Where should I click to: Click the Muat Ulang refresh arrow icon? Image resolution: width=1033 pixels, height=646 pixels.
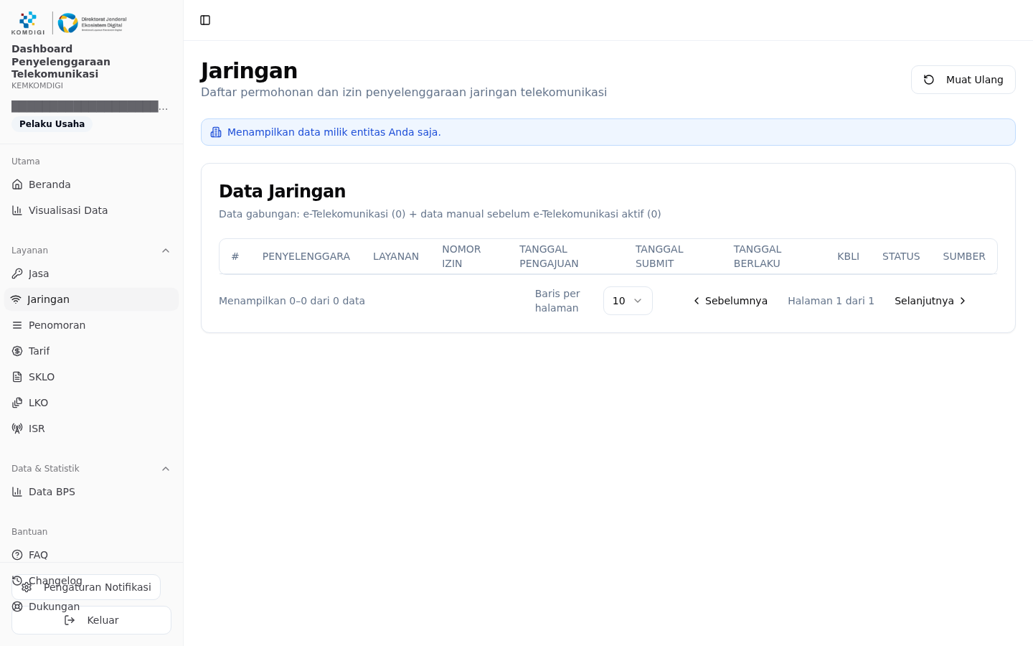[929, 80]
